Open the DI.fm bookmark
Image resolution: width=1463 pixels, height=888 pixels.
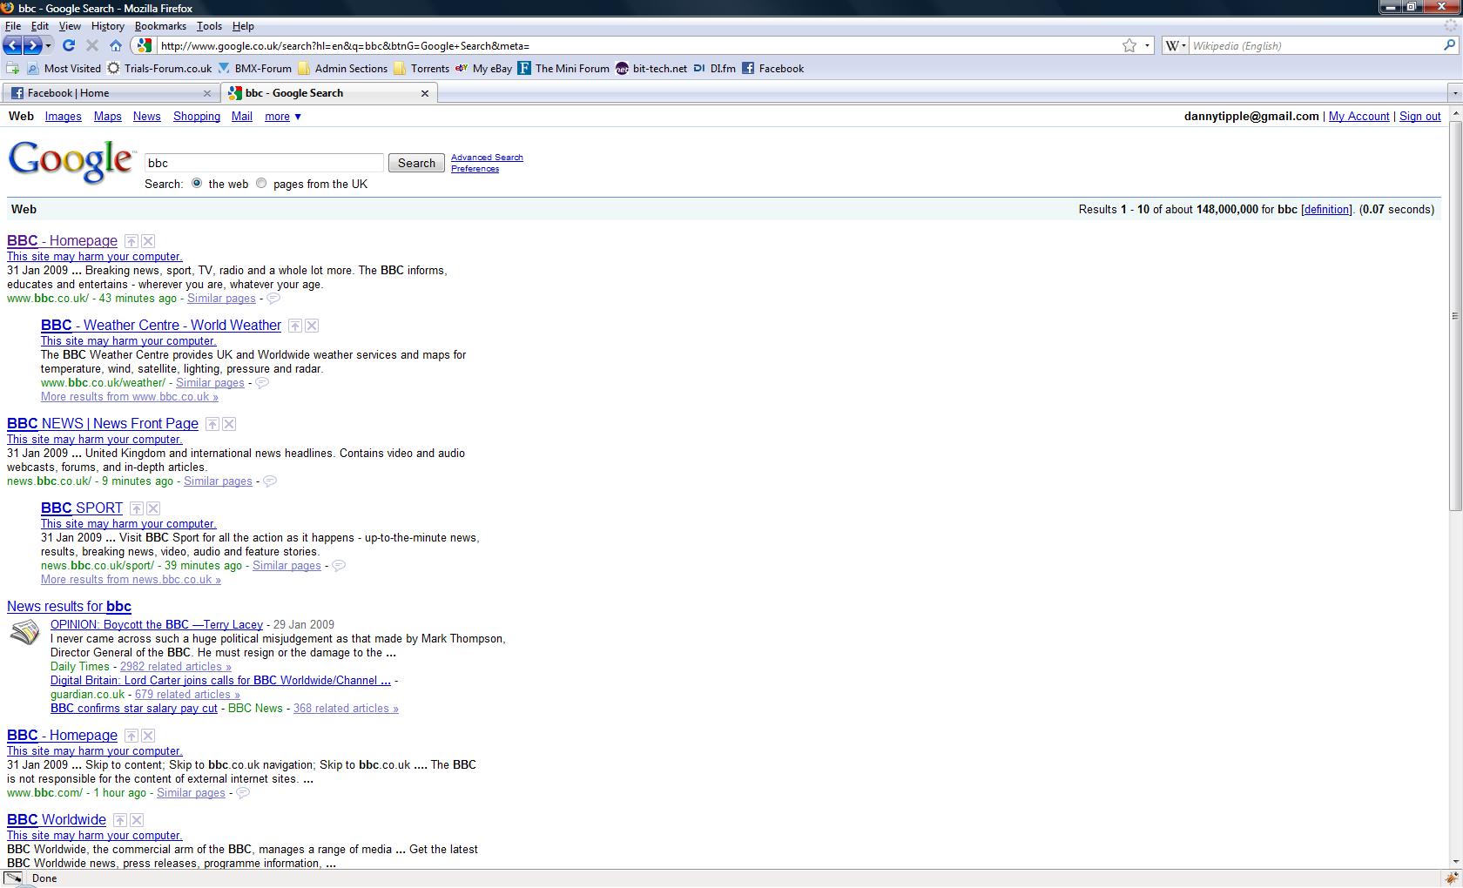[714, 68]
